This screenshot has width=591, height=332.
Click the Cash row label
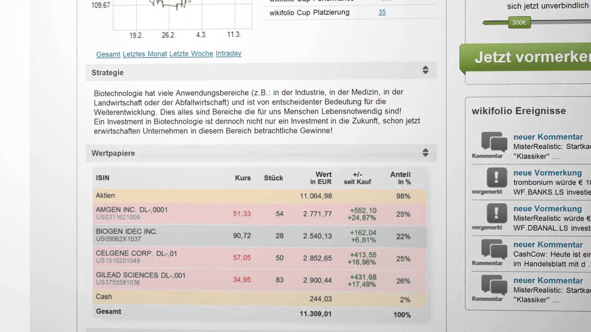[x=104, y=297]
